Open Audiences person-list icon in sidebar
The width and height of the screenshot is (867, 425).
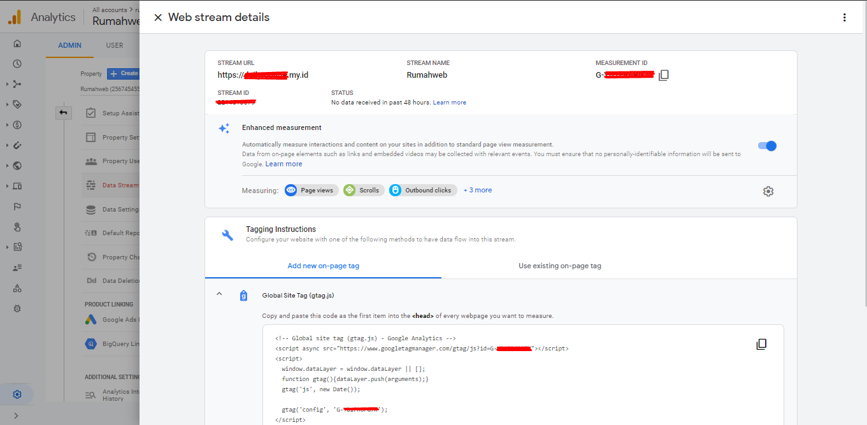pos(17,268)
